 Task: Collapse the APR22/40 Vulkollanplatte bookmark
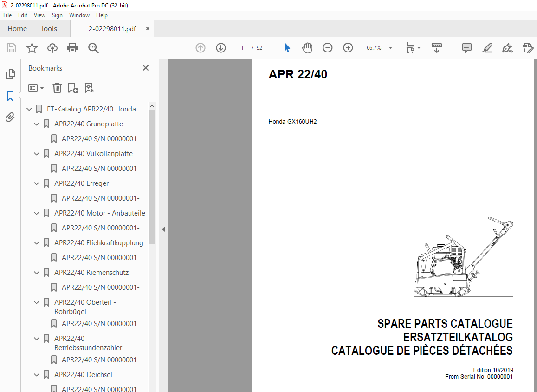click(37, 154)
